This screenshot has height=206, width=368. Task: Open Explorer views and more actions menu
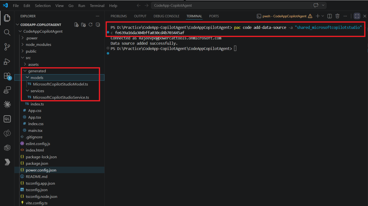(x=98, y=16)
